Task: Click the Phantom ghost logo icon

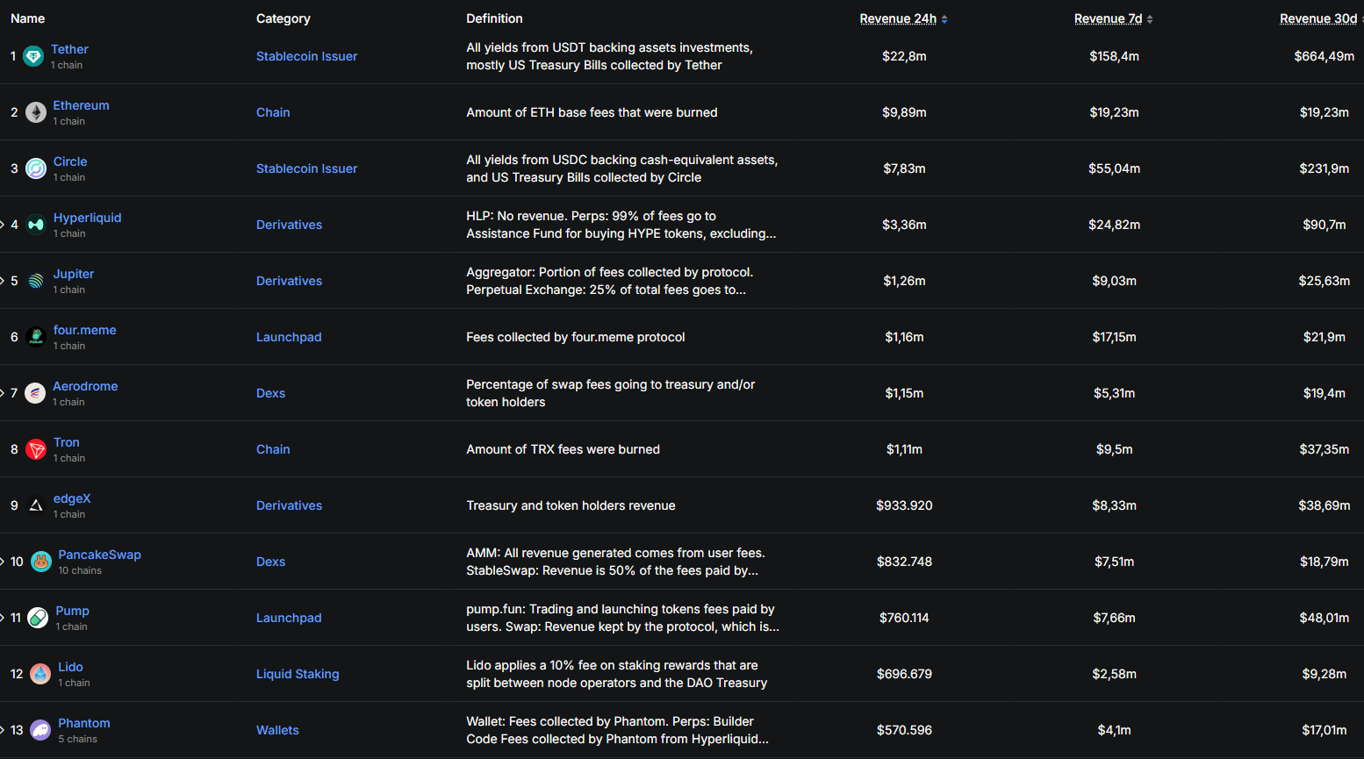Action: coord(41,730)
